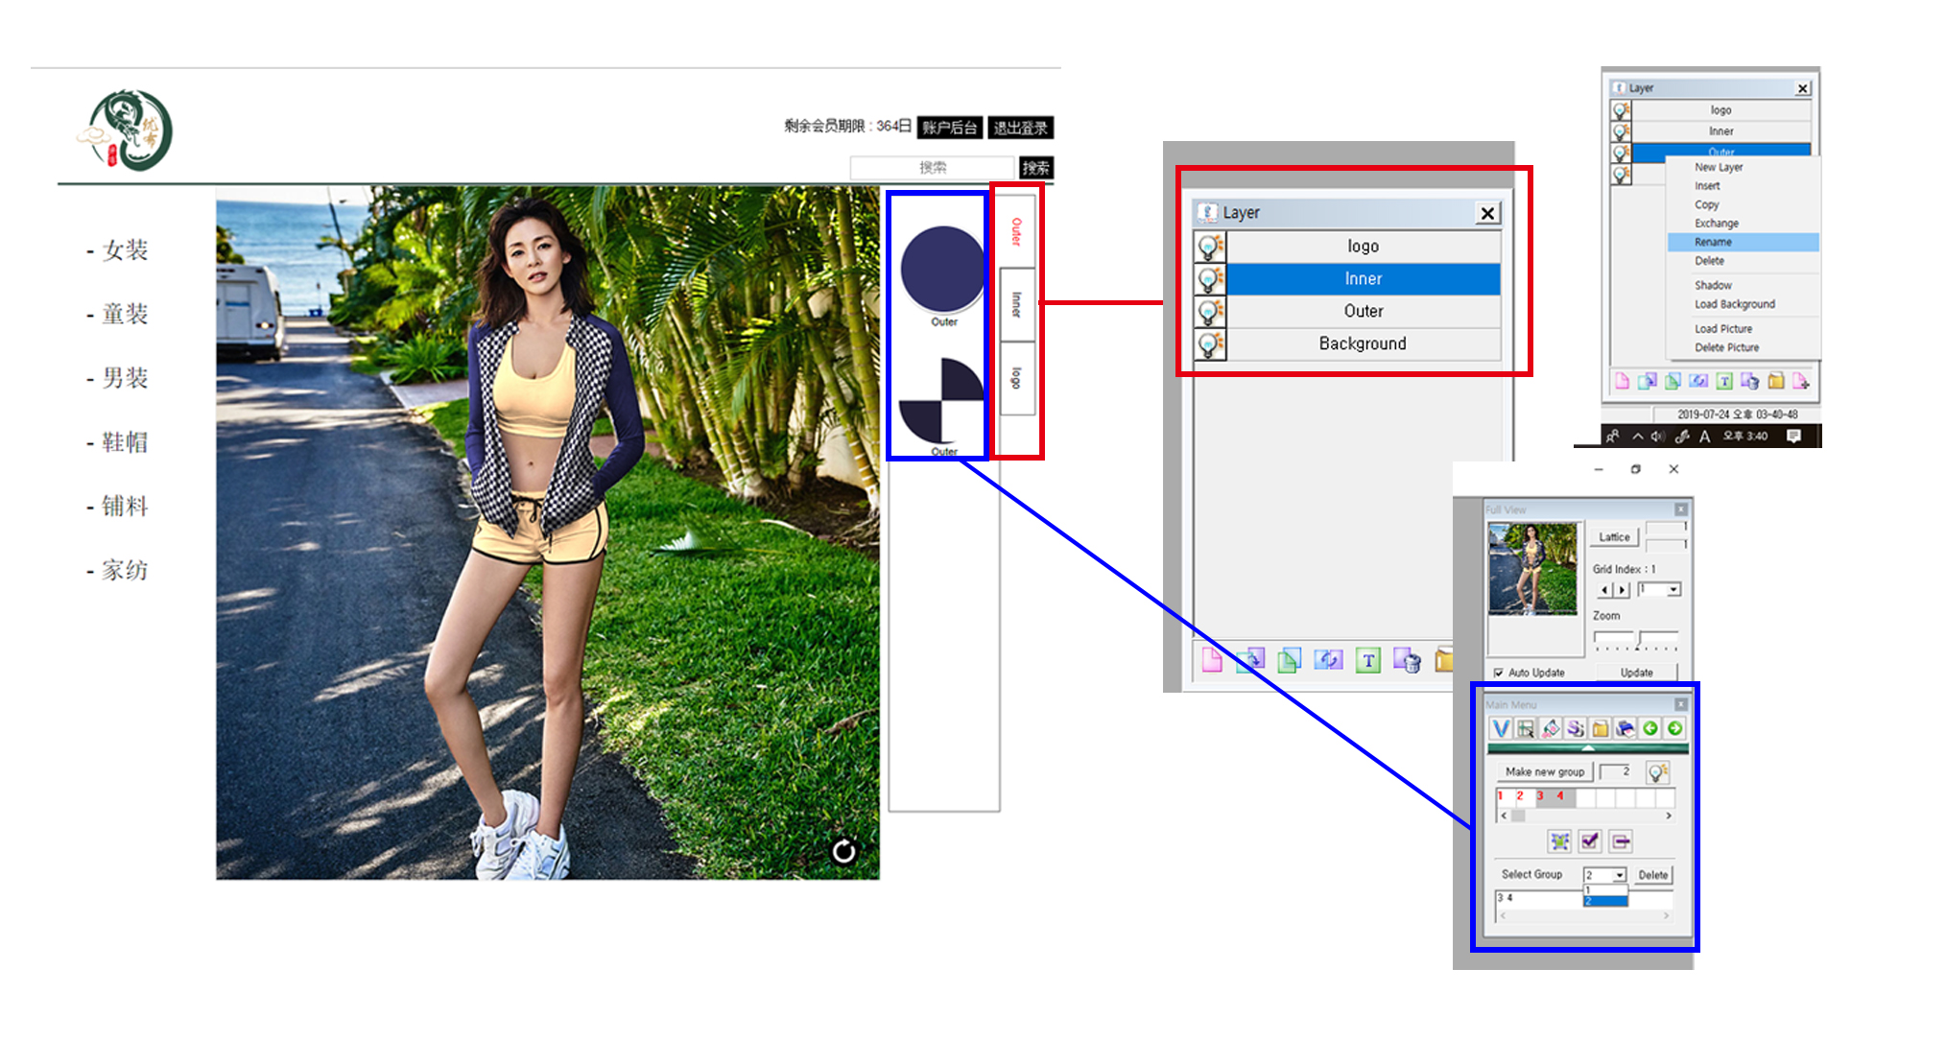Toggle the Background layer lightbulb visibility

click(x=1210, y=344)
